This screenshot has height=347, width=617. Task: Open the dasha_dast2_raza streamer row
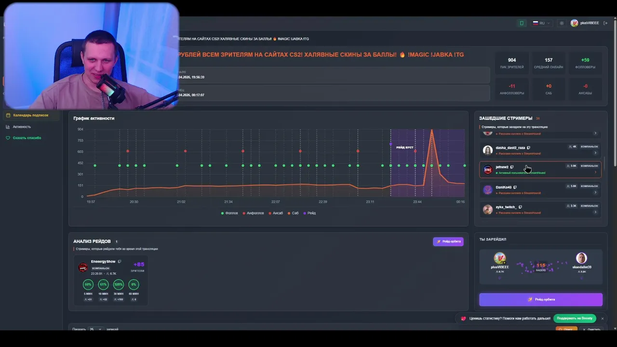[x=541, y=150]
